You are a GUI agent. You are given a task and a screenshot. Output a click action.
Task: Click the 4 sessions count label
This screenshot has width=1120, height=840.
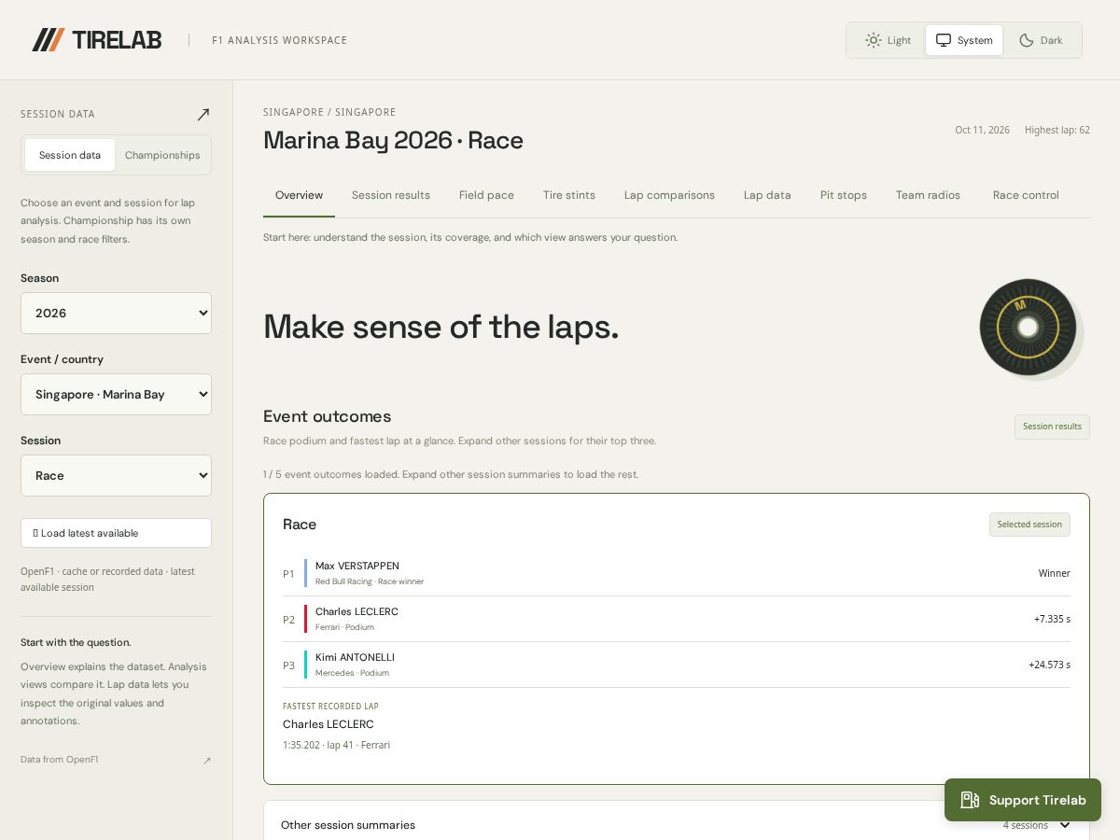point(1026,825)
